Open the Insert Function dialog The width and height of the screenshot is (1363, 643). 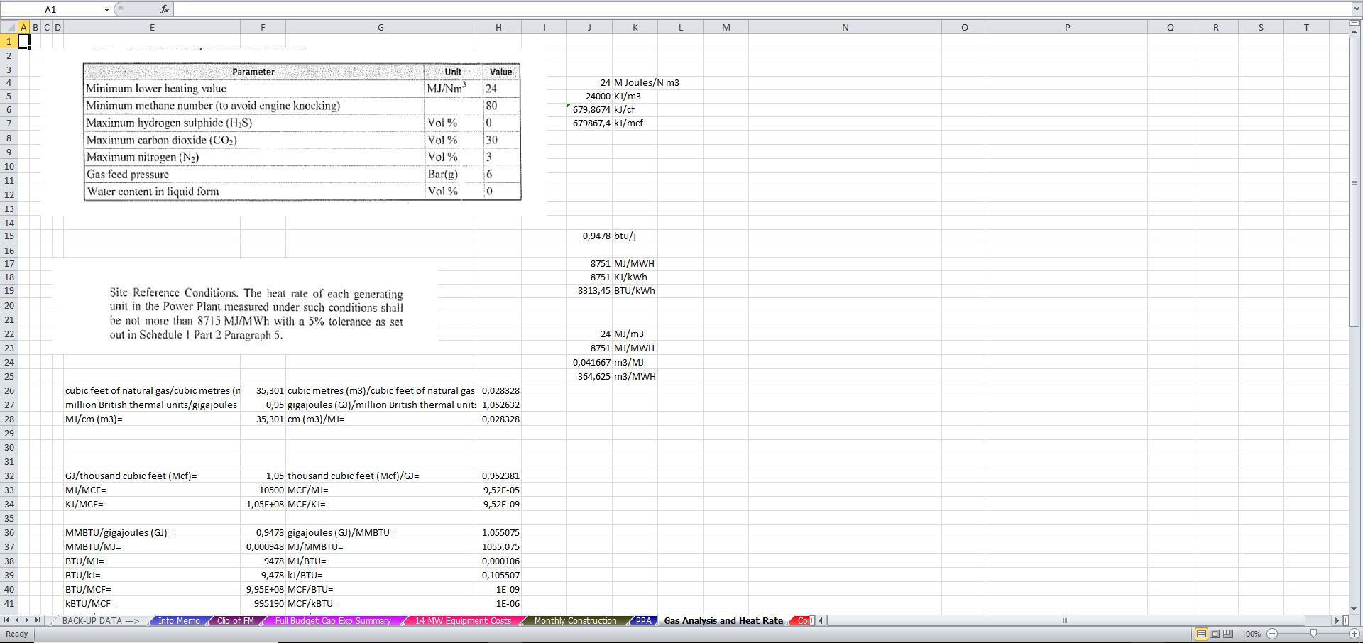tap(164, 9)
